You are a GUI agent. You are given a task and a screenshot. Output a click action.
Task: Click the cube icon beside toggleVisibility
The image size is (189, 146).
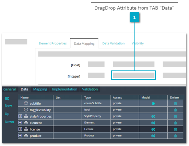click(x=26, y=110)
